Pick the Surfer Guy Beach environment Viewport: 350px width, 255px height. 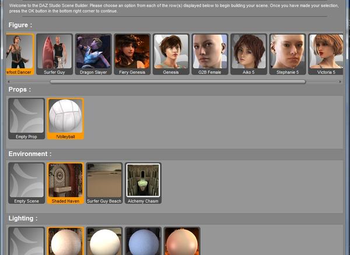click(104, 183)
